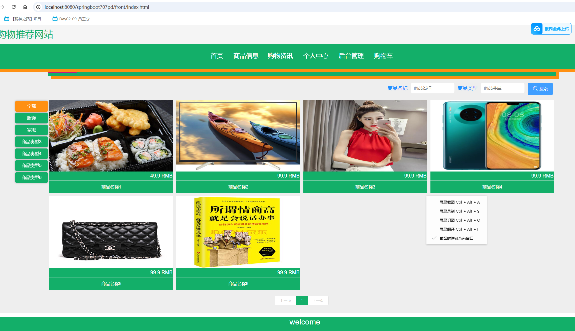The height and width of the screenshot is (331, 575).
Task: Open the 购物车 navigation tab
Action: tap(383, 56)
